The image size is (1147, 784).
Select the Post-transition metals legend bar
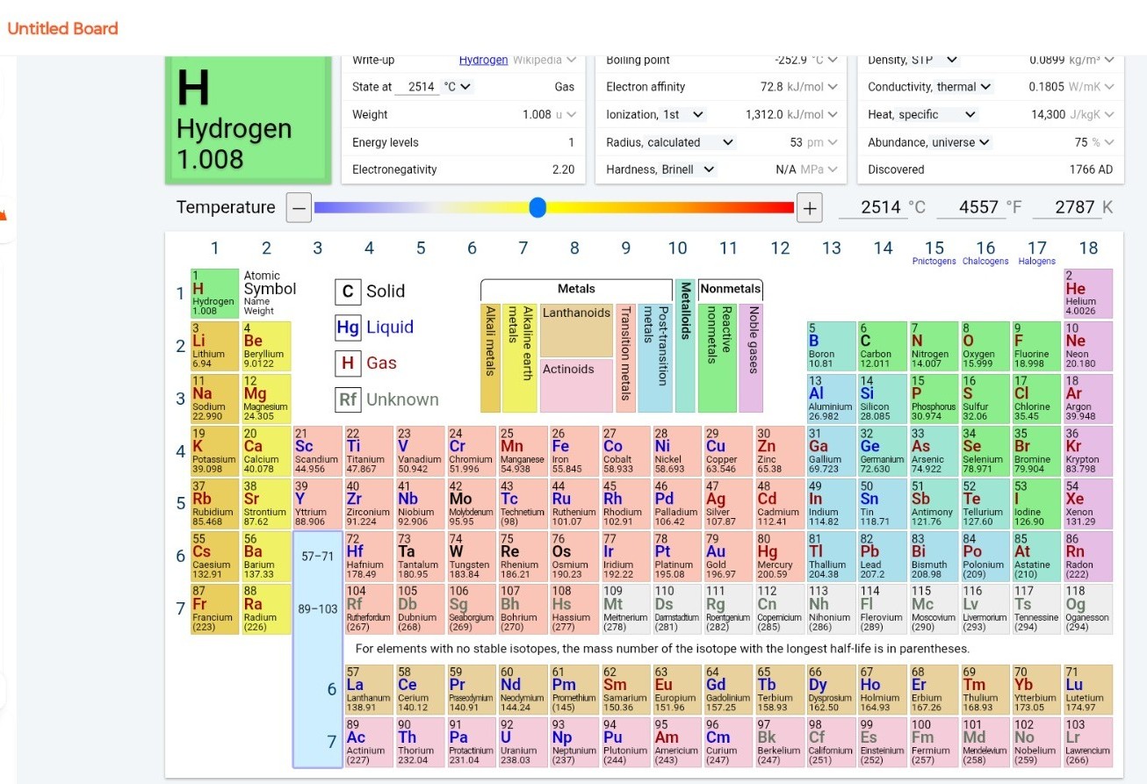[x=655, y=358]
